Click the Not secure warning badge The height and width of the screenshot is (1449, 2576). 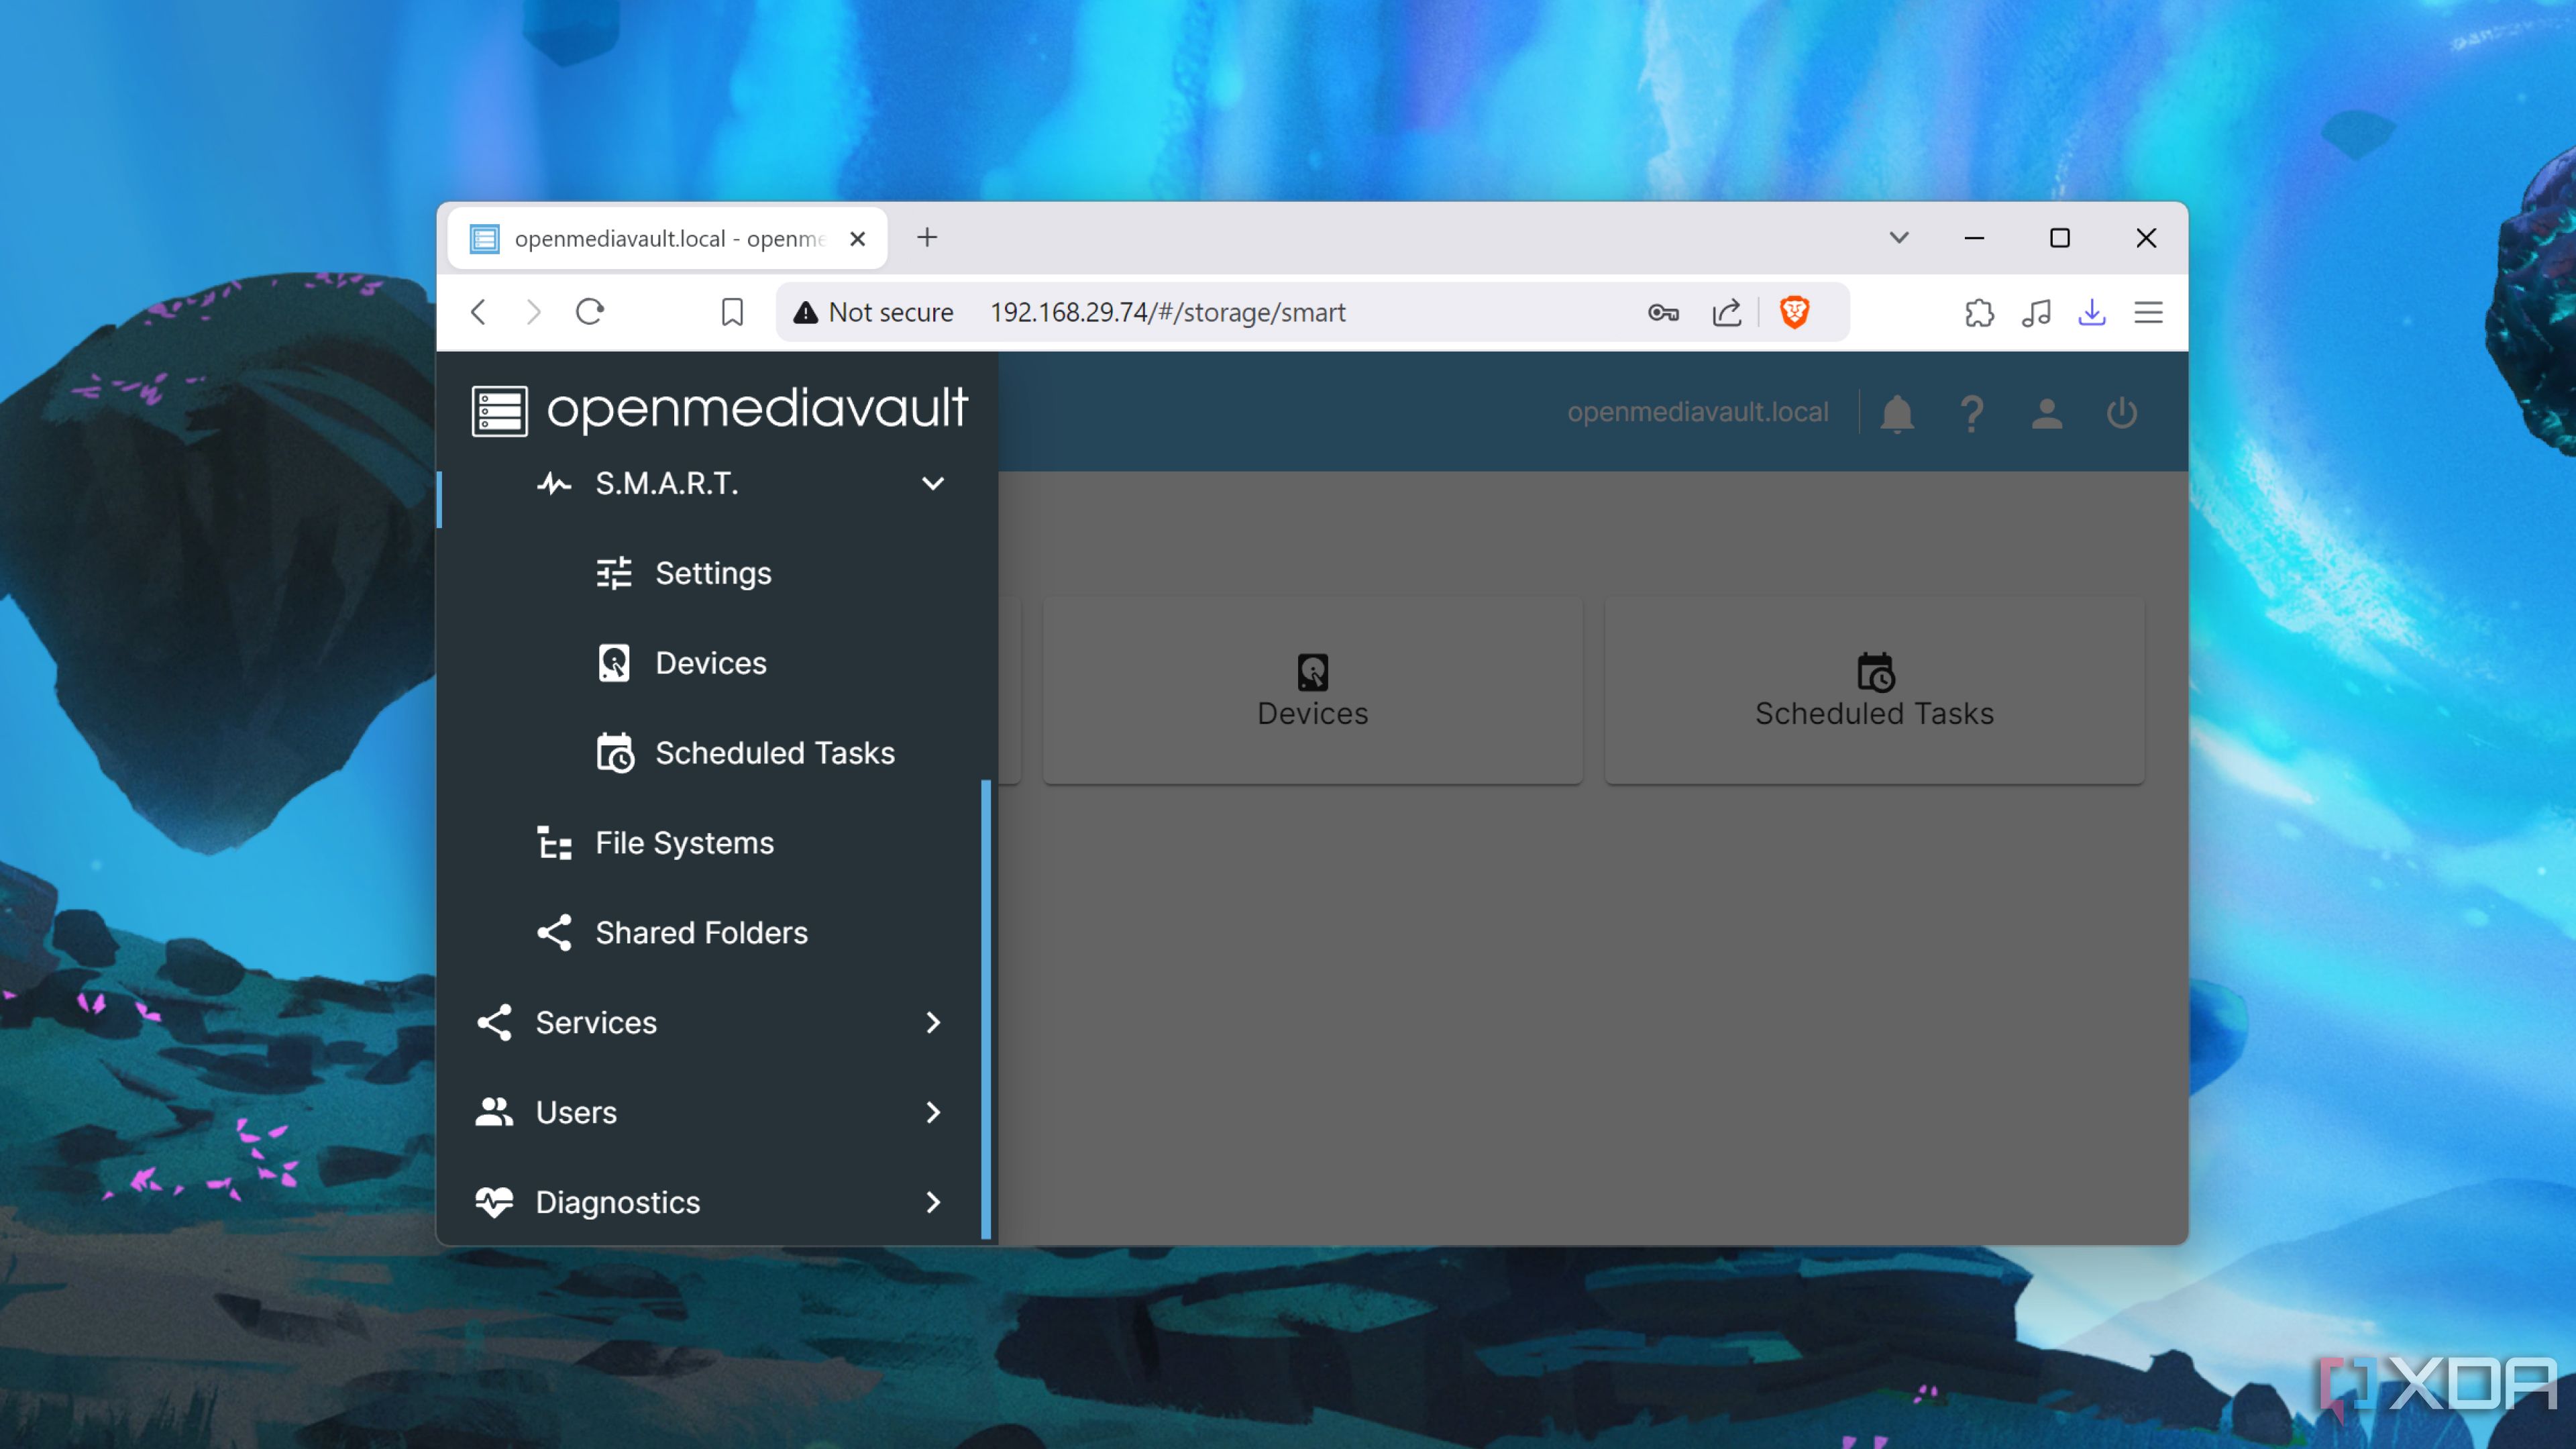pyautogui.click(x=873, y=313)
